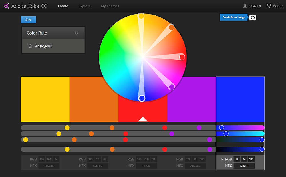Click the SIGN IN user icon
Viewport: 286px width, 177px height.
tap(245, 6)
